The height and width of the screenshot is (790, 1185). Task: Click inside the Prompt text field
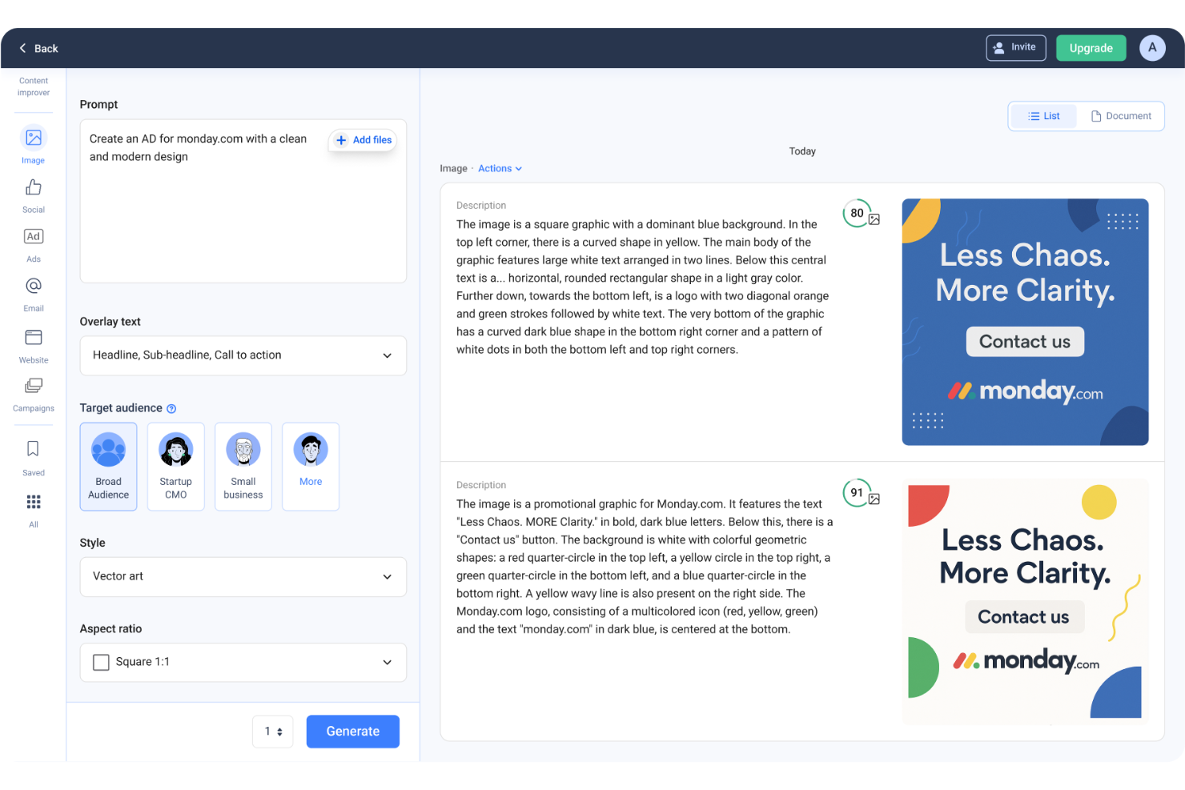point(243,201)
